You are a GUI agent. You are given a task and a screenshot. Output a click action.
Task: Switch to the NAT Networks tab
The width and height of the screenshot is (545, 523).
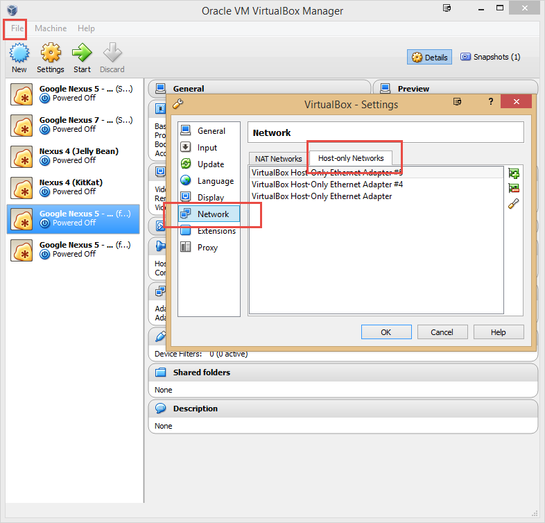[279, 159]
